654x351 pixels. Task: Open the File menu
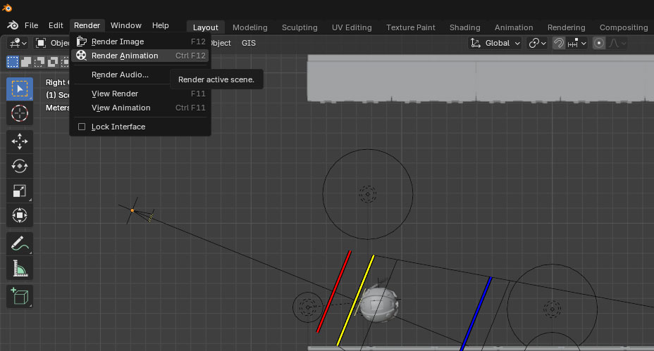(31, 25)
